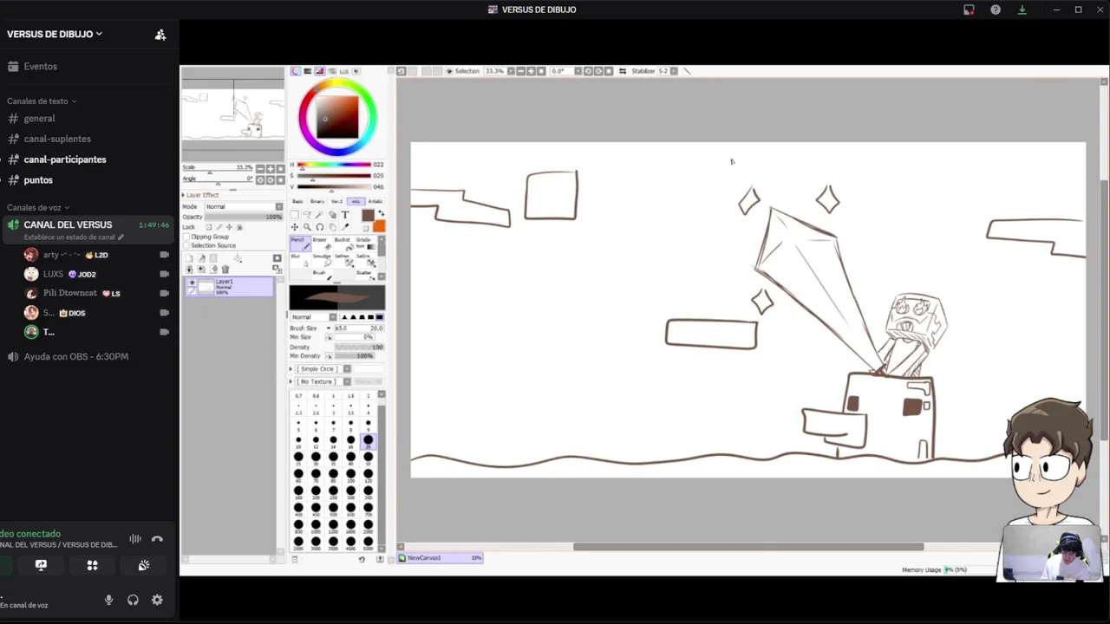Image resolution: width=1110 pixels, height=624 pixels.
Task: Select the Gradation tool
Action: [366, 244]
